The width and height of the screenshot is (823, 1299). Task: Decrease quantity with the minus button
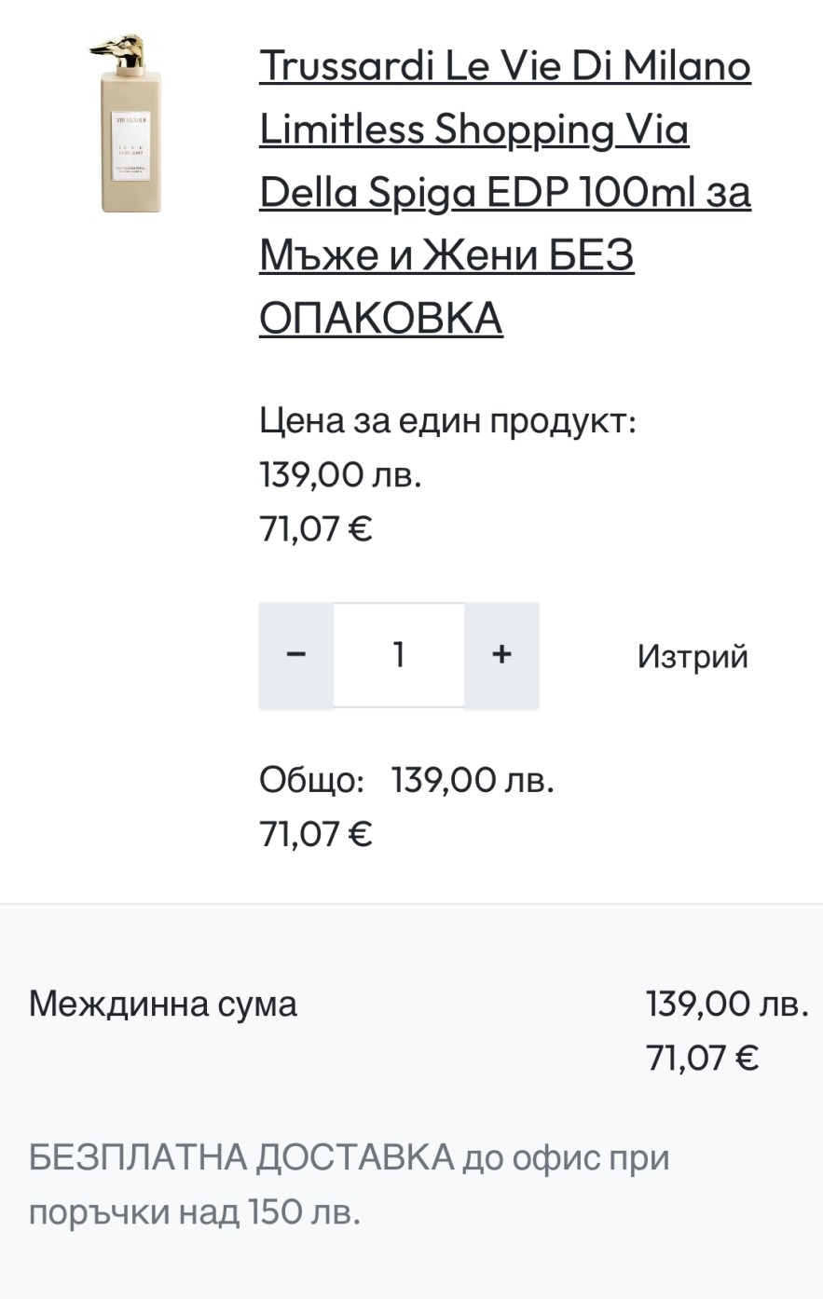click(x=295, y=655)
